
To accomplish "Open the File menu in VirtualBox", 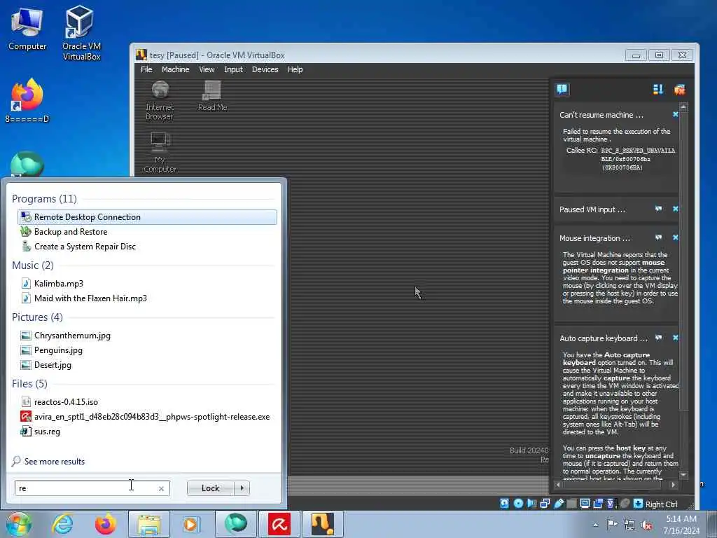I will tap(146, 69).
